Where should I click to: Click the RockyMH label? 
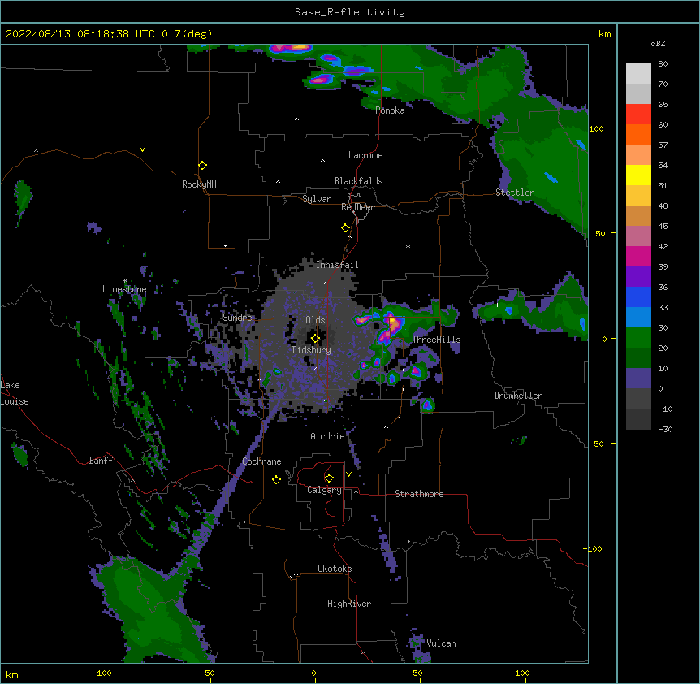tap(199, 184)
